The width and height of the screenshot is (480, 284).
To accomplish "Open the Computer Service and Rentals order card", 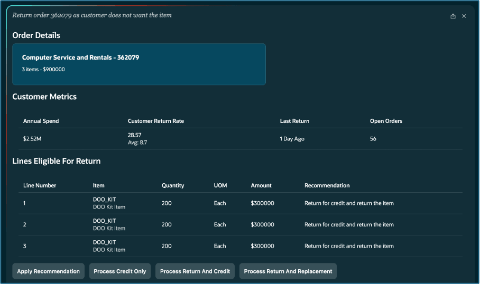I will (x=139, y=64).
